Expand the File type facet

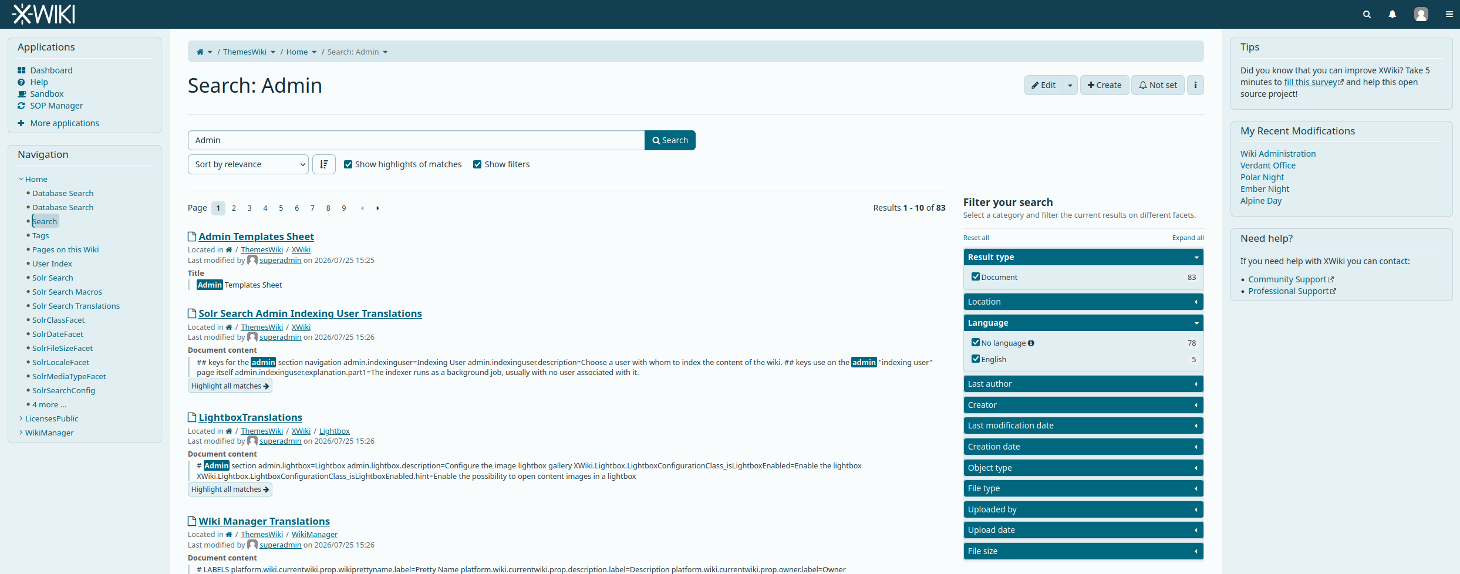pyautogui.click(x=1083, y=488)
